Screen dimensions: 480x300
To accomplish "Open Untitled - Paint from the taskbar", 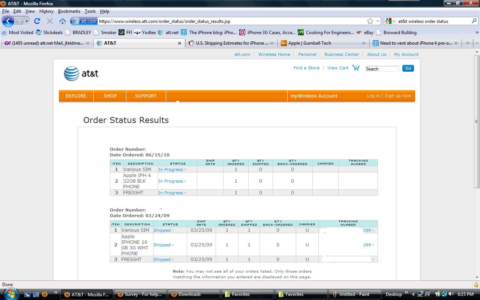I will [354, 294].
